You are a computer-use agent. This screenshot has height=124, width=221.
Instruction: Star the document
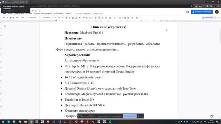(33, 11)
